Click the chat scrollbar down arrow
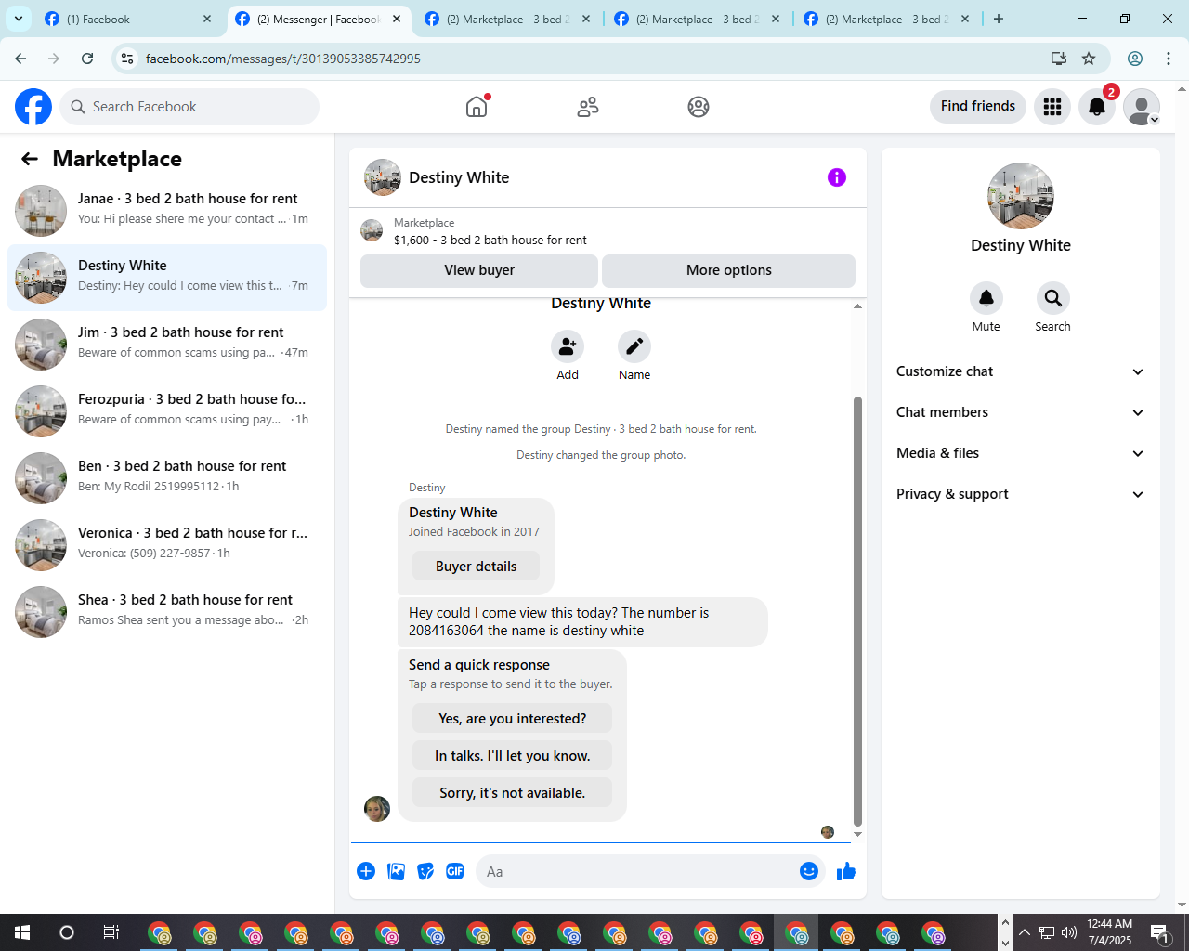This screenshot has height=951, width=1189. [857, 835]
